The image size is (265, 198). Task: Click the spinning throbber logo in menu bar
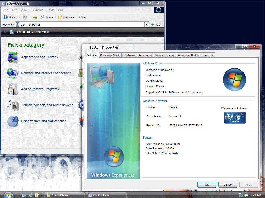click(159, 10)
